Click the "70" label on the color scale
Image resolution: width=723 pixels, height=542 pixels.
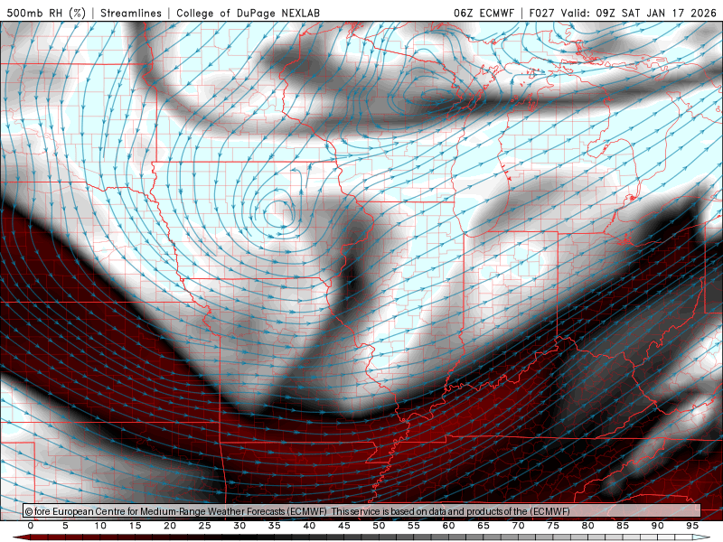(x=518, y=526)
